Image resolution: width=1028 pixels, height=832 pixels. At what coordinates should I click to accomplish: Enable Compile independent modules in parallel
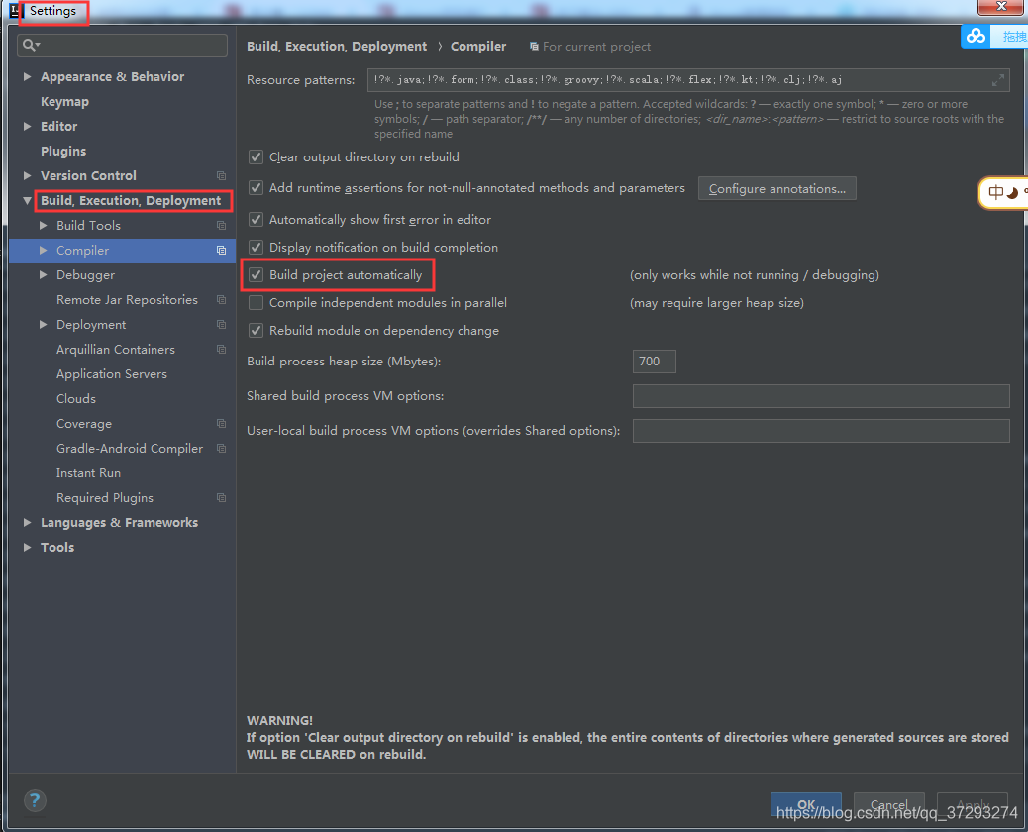(256, 303)
